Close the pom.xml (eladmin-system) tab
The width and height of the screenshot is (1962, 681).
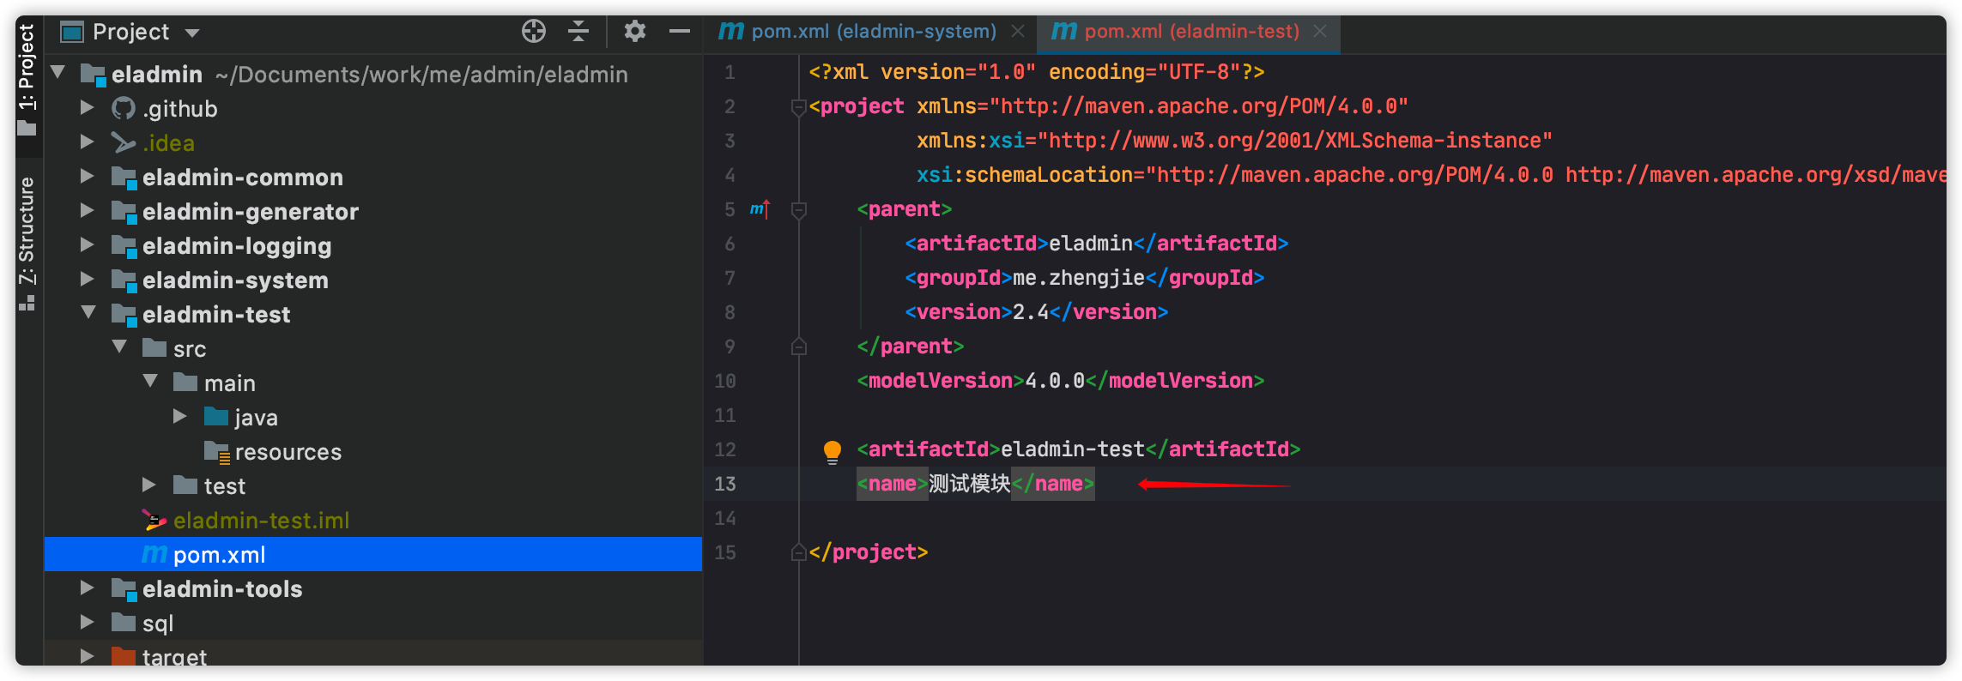(x=1018, y=32)
